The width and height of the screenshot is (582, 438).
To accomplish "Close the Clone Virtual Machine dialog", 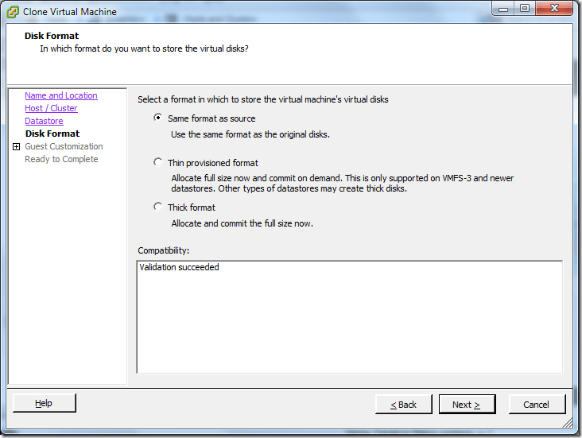I will tap(554, 9).
